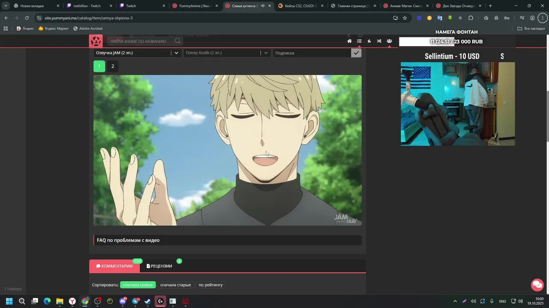
Task: Open the media control music icon
Action: tap(522, 18)
